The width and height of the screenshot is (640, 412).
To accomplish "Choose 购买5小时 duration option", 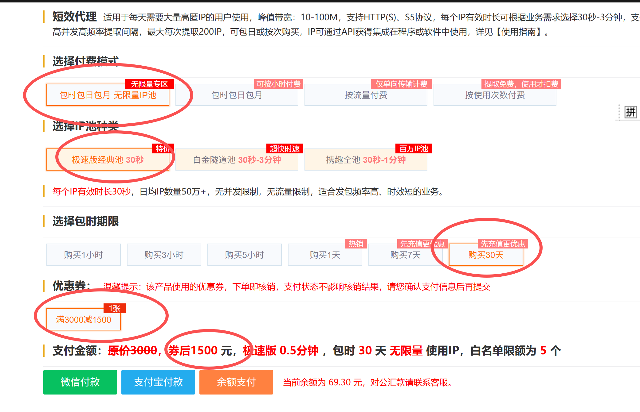I will (x=244, y=255).
